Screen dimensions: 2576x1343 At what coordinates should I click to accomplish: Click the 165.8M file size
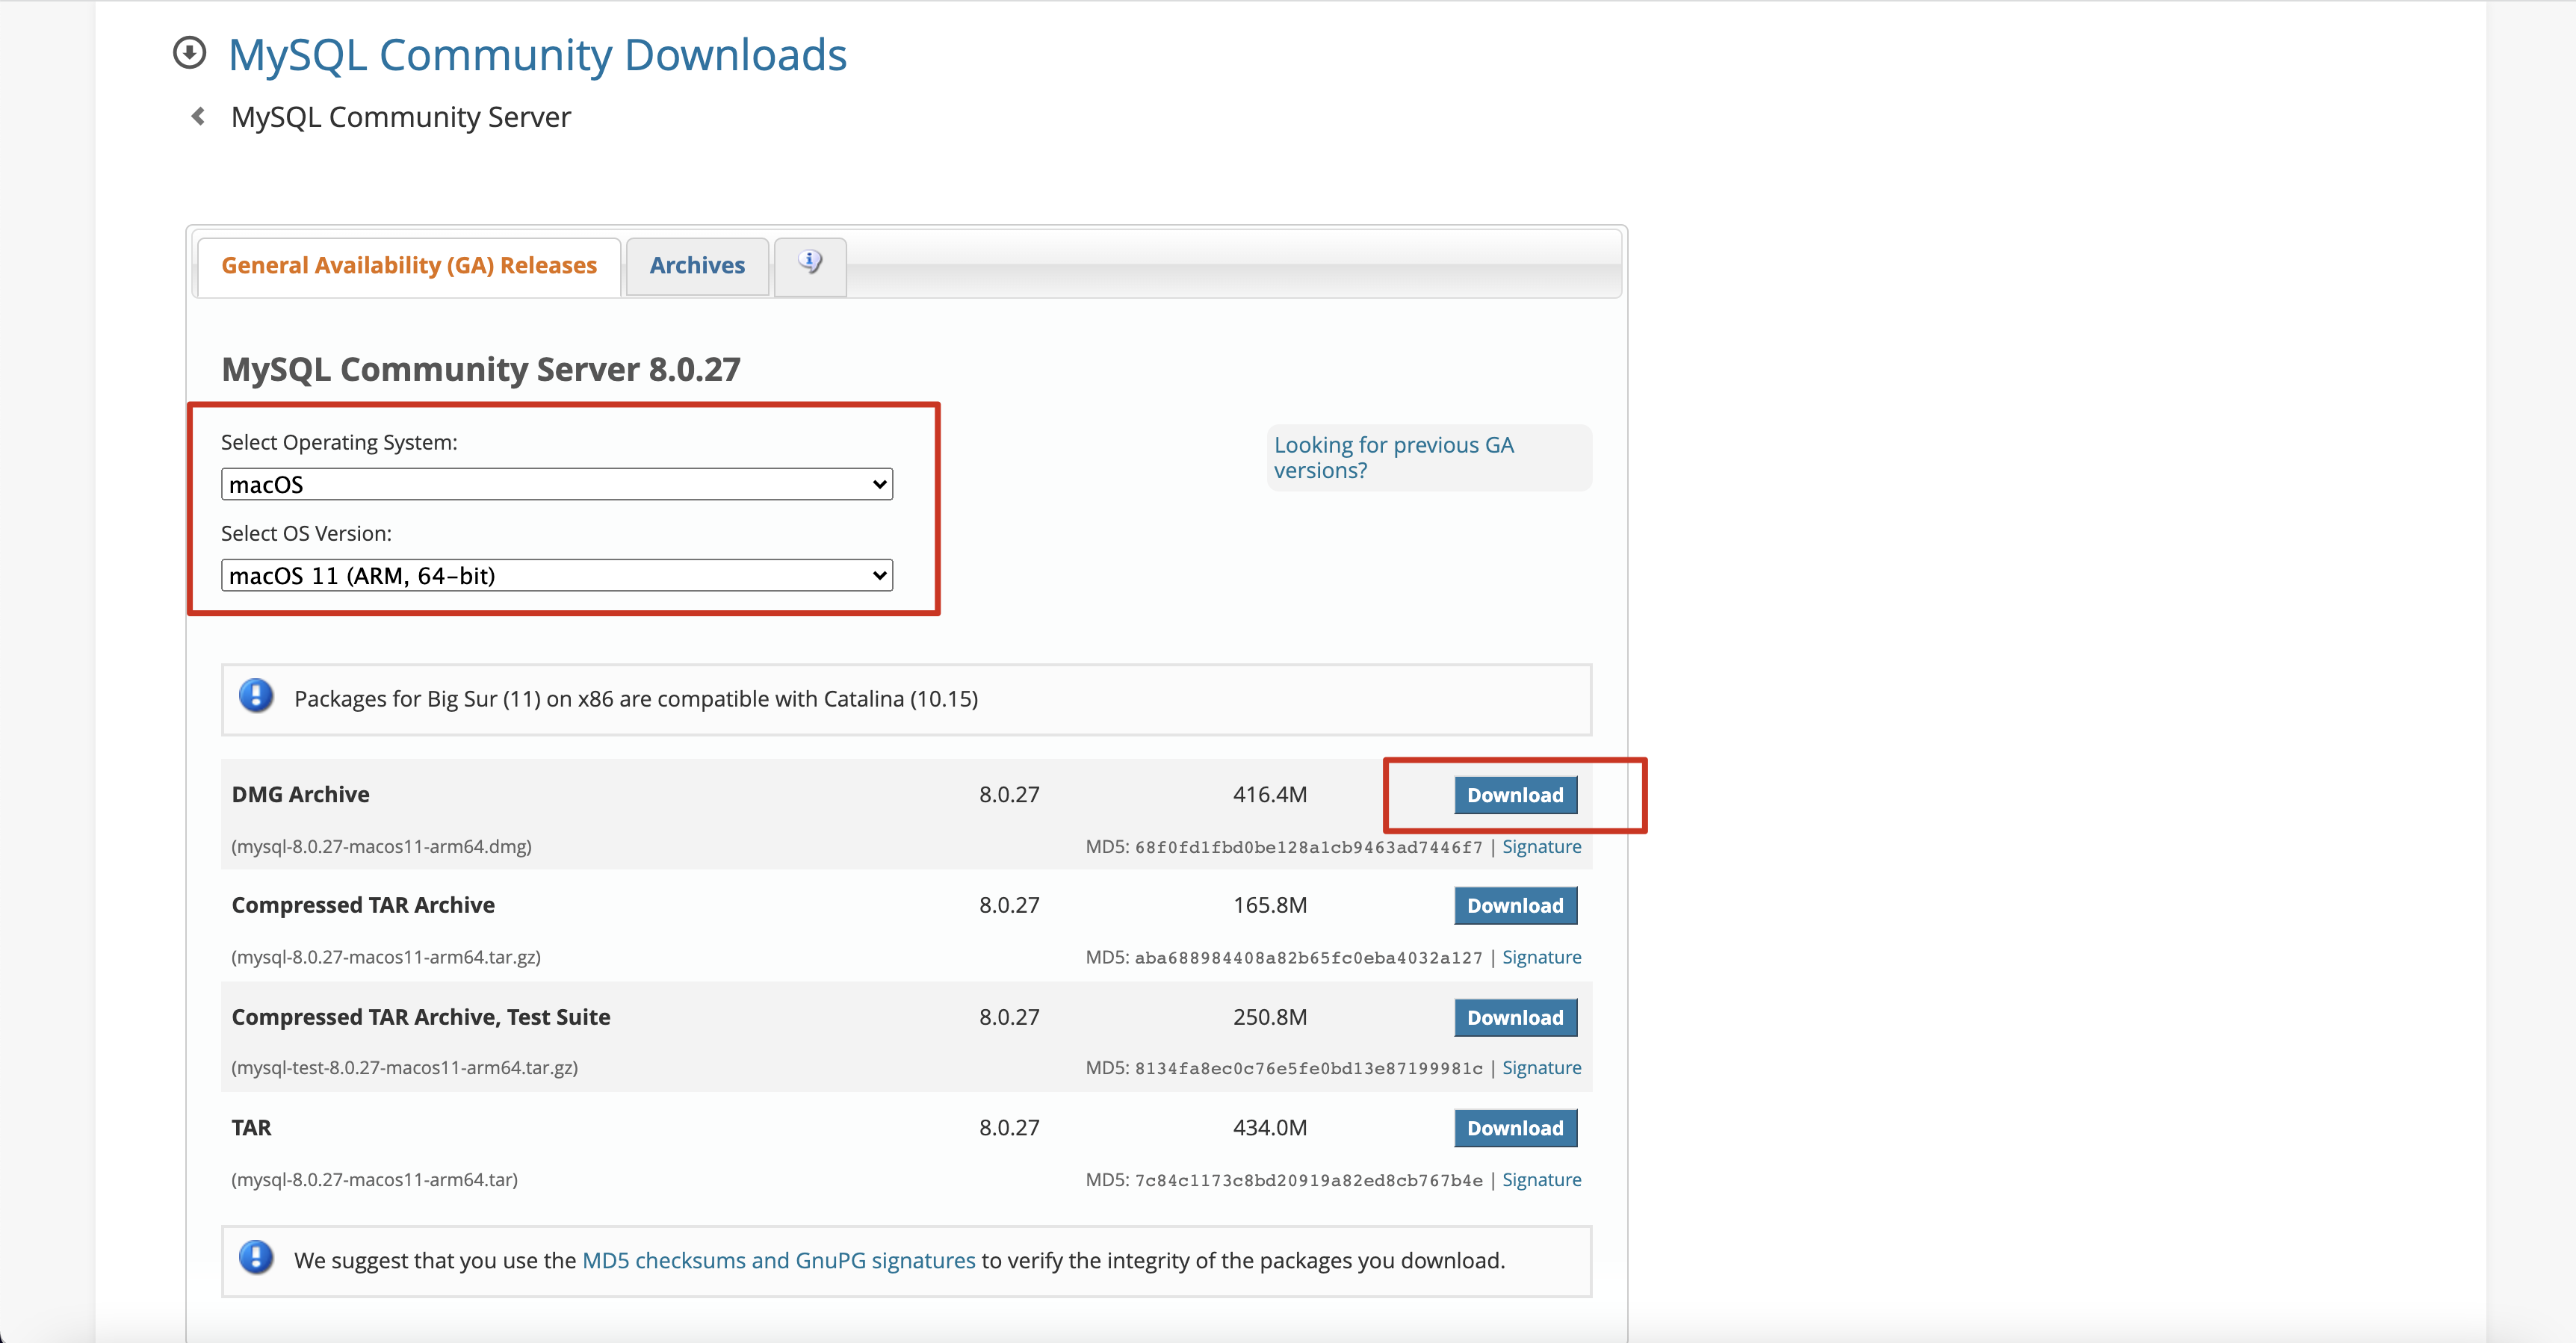[x=1269, y=906]
